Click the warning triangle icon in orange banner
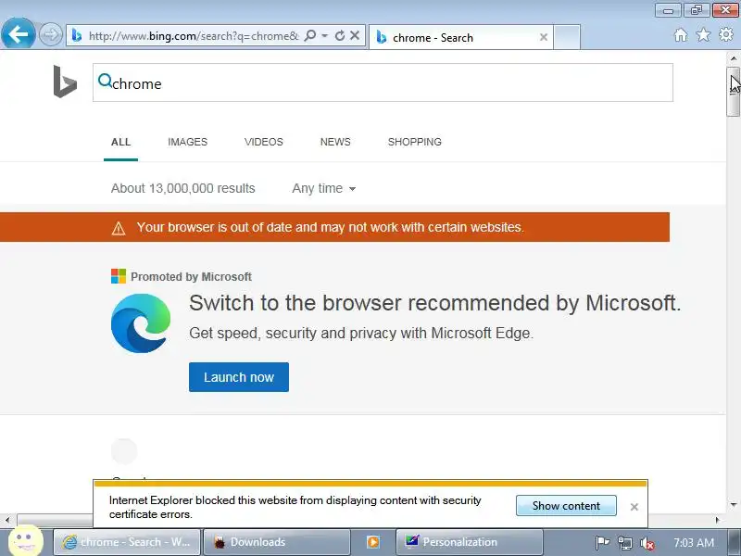 119,228
